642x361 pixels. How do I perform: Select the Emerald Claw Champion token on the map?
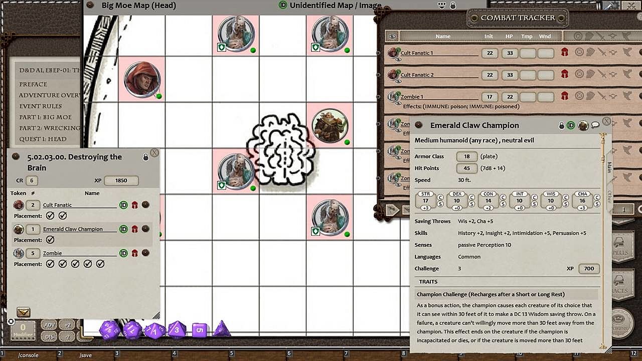(330, 126)
